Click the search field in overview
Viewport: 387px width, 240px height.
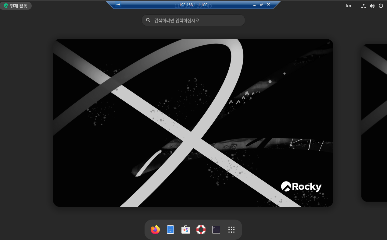[193, 20]
